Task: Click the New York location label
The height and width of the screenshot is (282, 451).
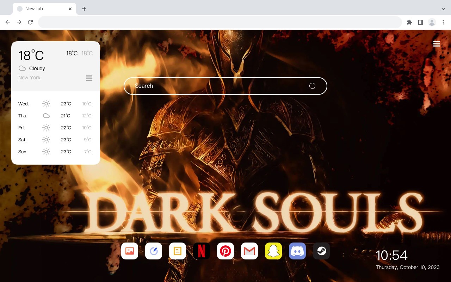Action: [29, 78]
